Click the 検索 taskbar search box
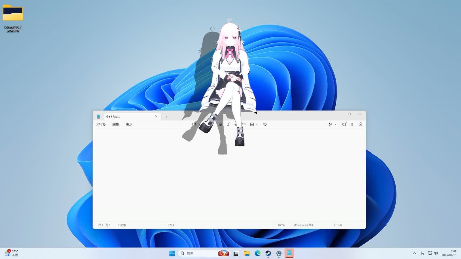This screenshot has width=461, height=259. [204, 253]
